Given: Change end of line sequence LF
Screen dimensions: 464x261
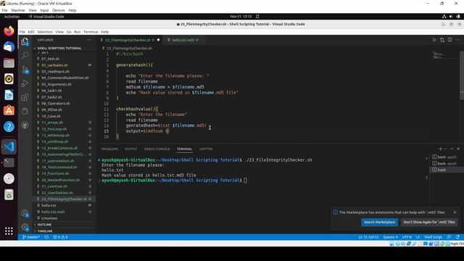Looking at the screenshot, I should click(x=418, y=237).
